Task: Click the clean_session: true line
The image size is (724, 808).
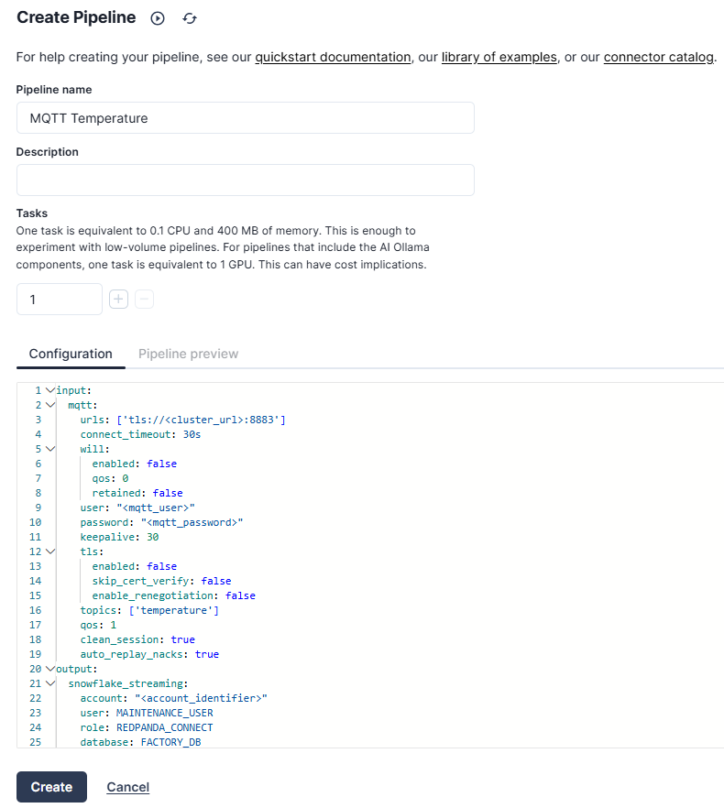Action: (137, 639)
